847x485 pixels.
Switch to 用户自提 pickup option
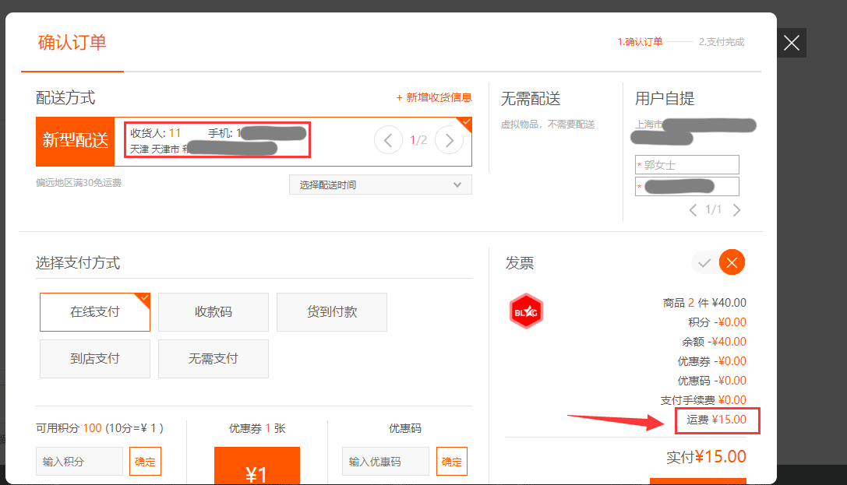pyautogui.click(x=665, y=99)
